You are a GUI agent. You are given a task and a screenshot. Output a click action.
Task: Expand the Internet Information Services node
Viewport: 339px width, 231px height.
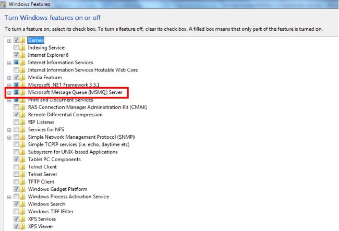pyautogui.click(x=9, y=63)
